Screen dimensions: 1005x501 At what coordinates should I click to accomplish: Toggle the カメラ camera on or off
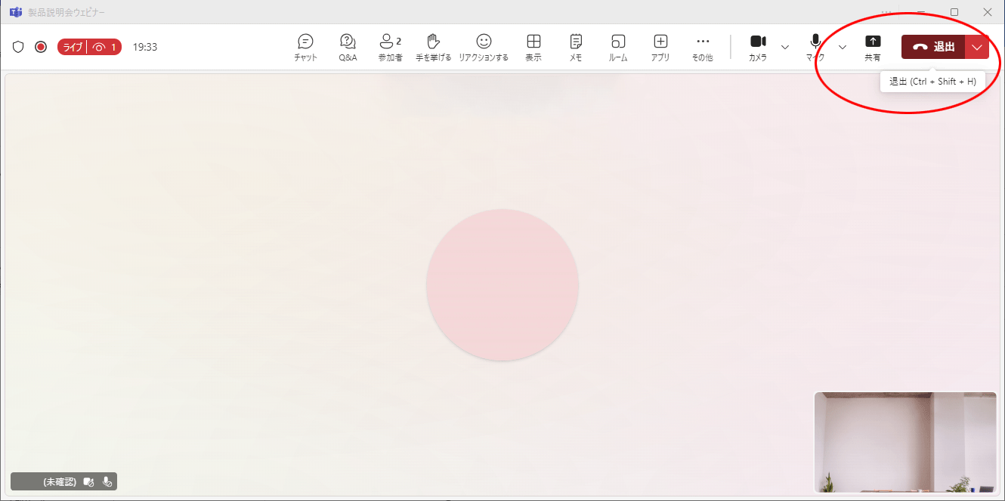pyautogui.click(x=758, y=47)
